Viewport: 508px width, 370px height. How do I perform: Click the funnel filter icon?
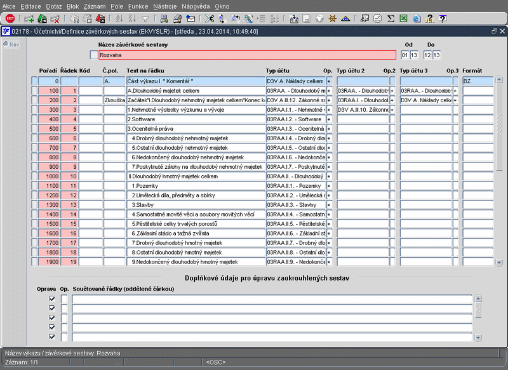(145, 20)
